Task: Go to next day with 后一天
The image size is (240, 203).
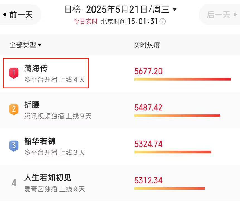Action: coord(220,15)
